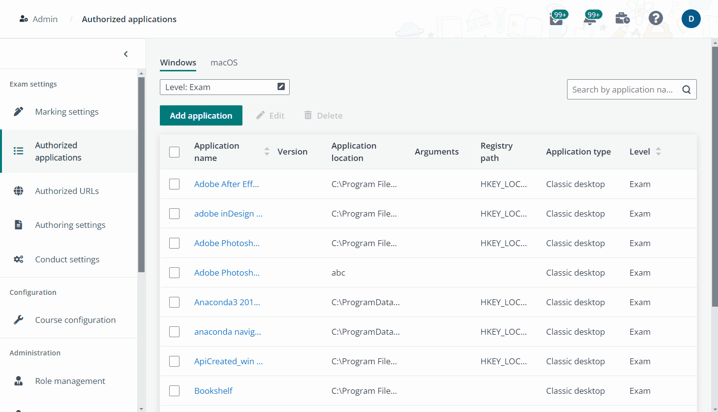The height and width of the screenshot is (412, 718).
Task: Check the Anaconda3 201... row checkbox
Action: (x=175, y=302)
